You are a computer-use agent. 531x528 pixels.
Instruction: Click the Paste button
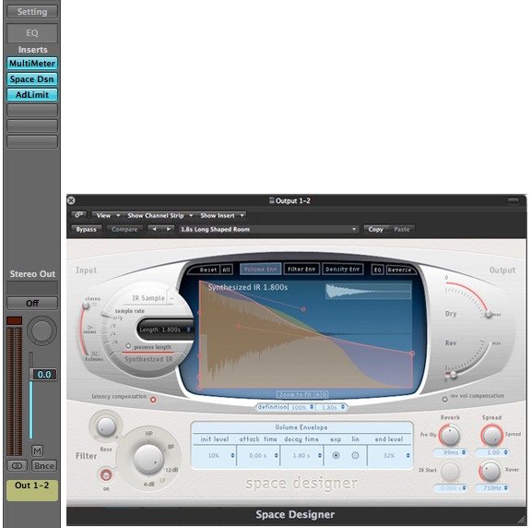pyautogui.click(x=402, y=229)
